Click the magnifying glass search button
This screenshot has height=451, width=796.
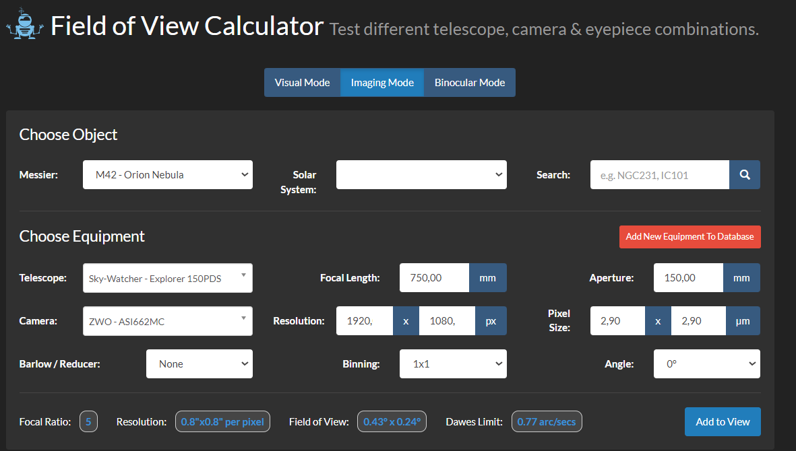[x=744, y=174]
